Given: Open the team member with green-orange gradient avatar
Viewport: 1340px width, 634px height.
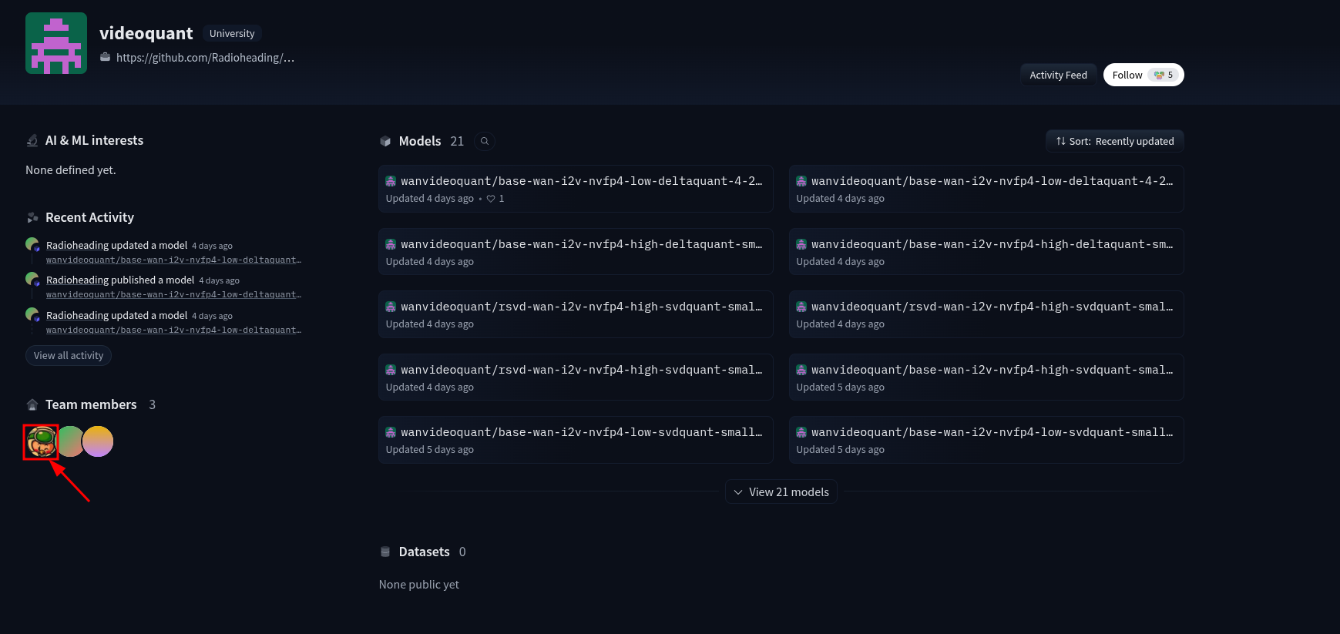Looking at the screenshot, I should pyautogui.click(x=70, y=441).
